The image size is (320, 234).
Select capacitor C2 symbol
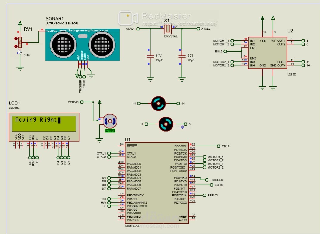(150, 57)
